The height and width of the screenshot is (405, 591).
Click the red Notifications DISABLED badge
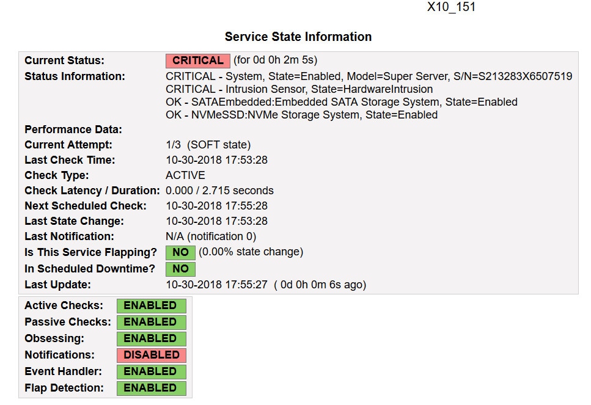tap(151, 355)
